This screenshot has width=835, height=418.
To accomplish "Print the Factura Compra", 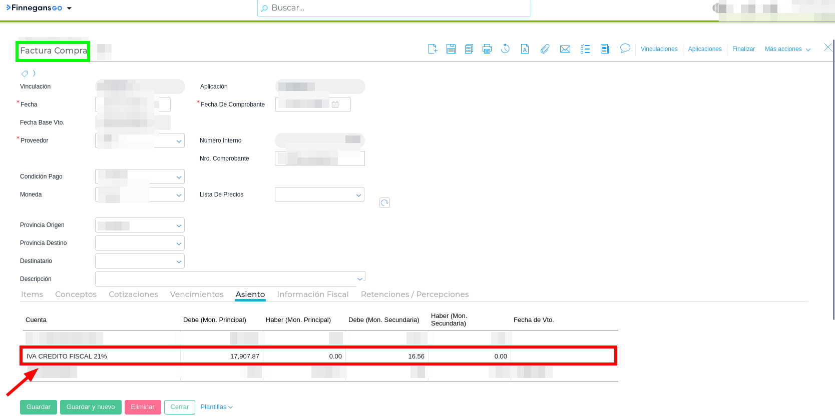I will 487,49.
